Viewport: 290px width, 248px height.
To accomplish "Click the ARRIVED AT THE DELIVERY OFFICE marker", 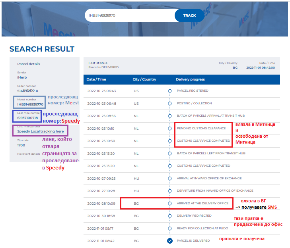I will [170, 203].
